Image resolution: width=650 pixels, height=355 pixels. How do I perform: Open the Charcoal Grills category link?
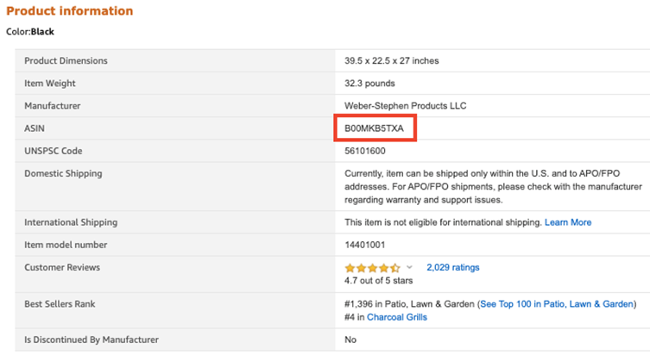[396, 317]
